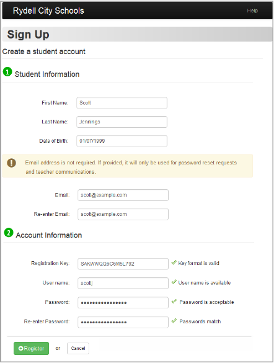
Task: Click into the Email field
Action: 123,195
